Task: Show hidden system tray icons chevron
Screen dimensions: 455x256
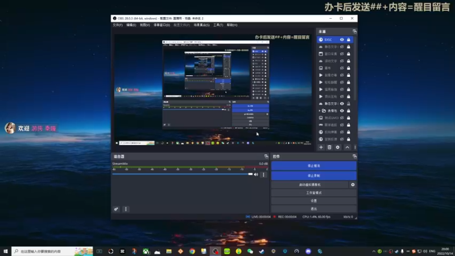Action: coord(374,251)
